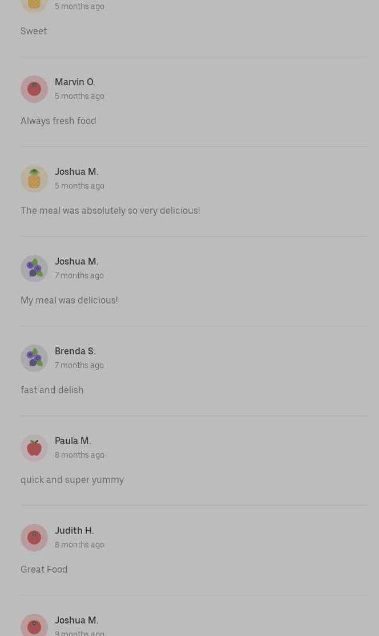Select reviewer name Judith H.
This screenshot has width=379, height=636.
[x=74, y=531]
